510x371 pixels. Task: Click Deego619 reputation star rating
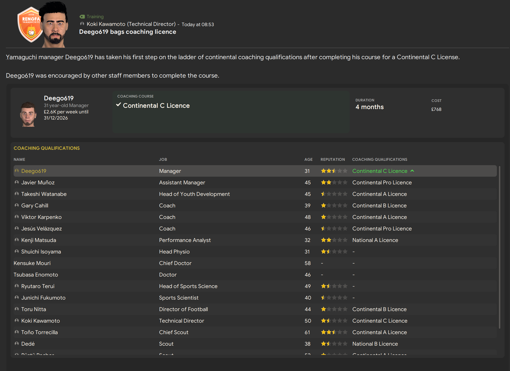click(x=334, y=171)
